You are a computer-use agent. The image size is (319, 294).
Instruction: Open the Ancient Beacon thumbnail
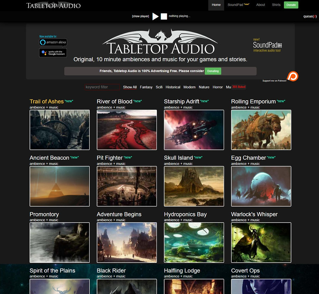click(59, 186)
